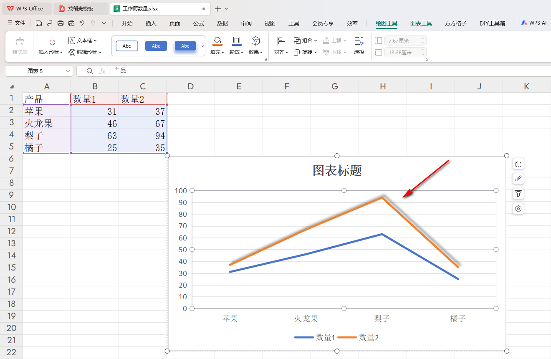Open the Name Box dropdown arrow
The width and height of the screenshot is (551, 359).
click(x=68, y=71)
